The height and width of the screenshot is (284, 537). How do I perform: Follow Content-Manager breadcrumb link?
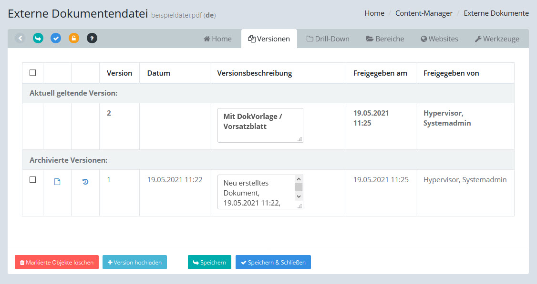tap(423, 13)
